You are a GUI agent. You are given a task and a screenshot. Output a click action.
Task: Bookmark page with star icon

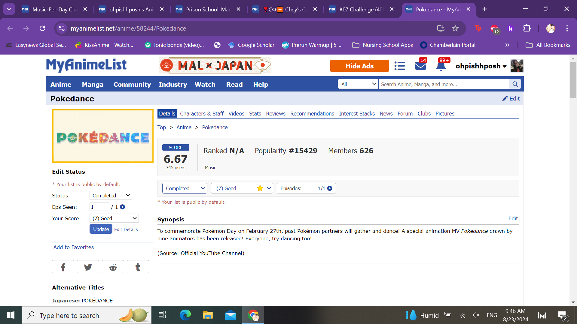click(x=455, y=28)
